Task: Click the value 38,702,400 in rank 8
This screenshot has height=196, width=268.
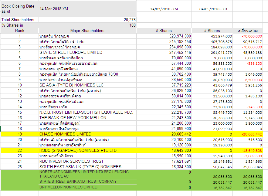Action: [164, 74]
